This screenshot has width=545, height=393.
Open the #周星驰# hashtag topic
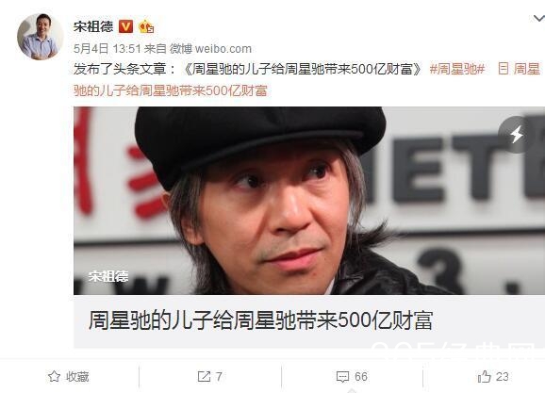coord(457,69)
